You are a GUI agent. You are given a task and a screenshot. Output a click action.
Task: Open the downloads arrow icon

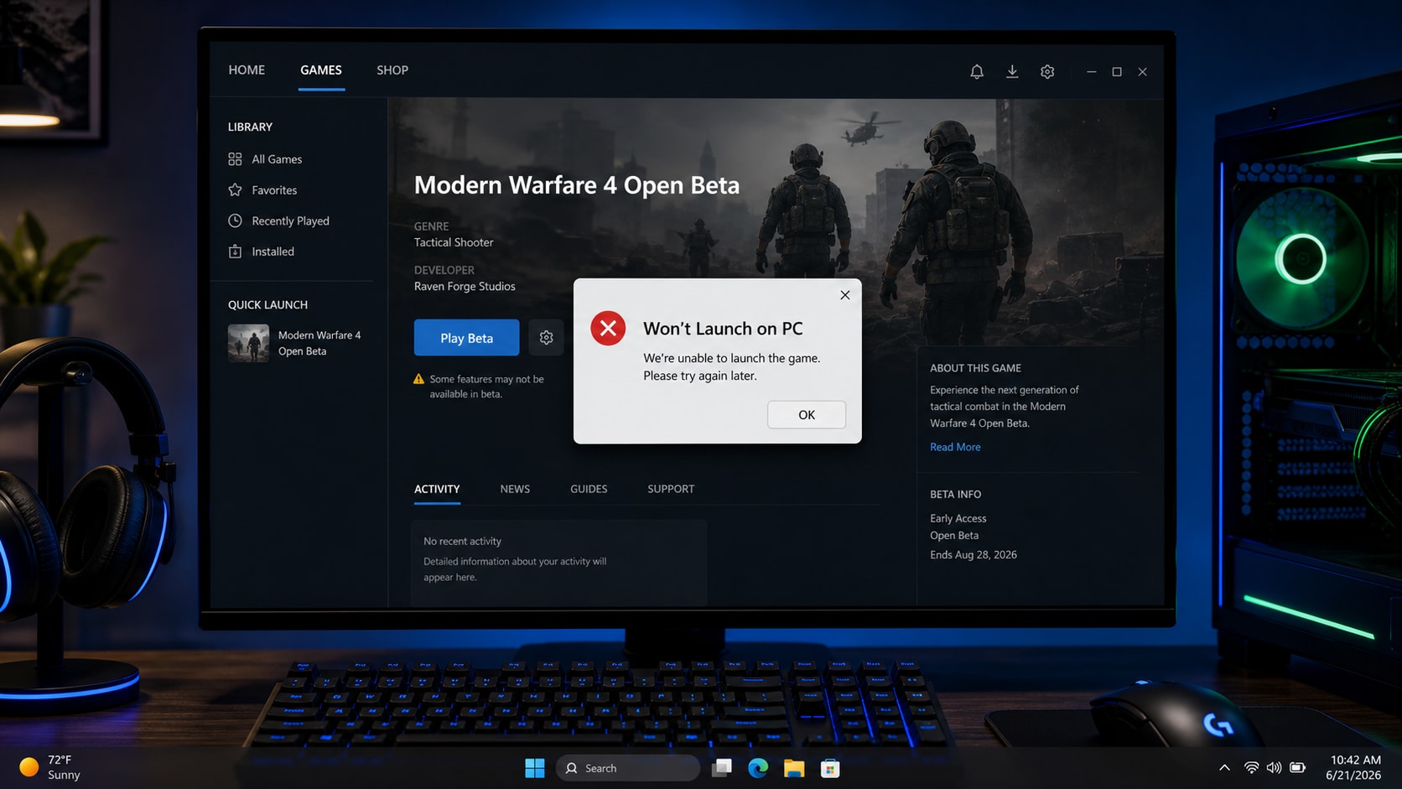point(1012,72)
